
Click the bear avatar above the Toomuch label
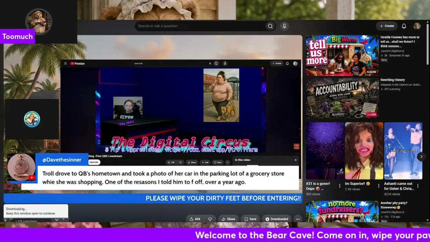[39, 22]
